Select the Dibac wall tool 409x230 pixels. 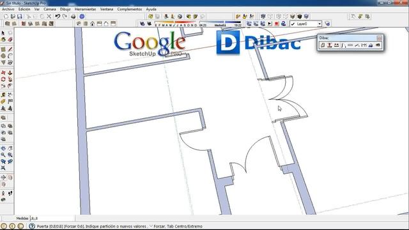(x=323, y=45)
